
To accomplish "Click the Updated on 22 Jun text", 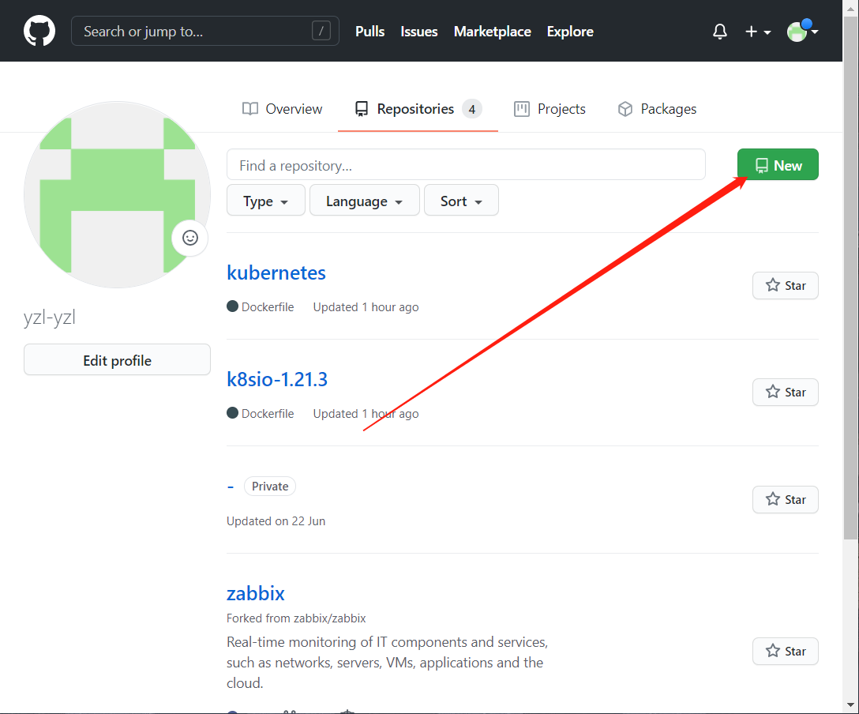I will pyautogui.click(x=276, y=521).
